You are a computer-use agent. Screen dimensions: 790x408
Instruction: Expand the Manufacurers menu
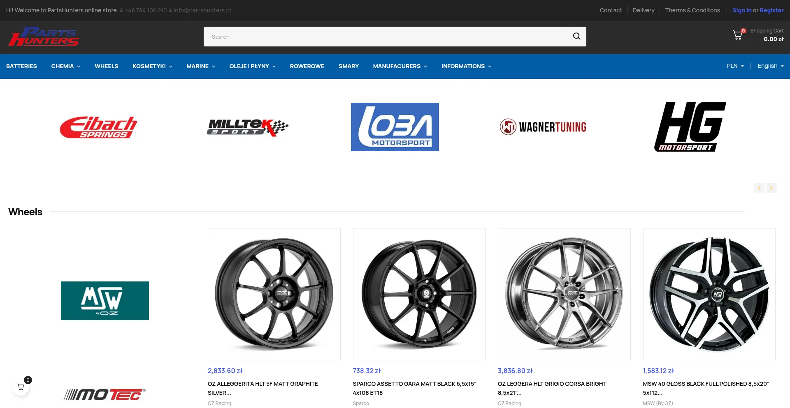pyautogui.click(x=400, y=67)
